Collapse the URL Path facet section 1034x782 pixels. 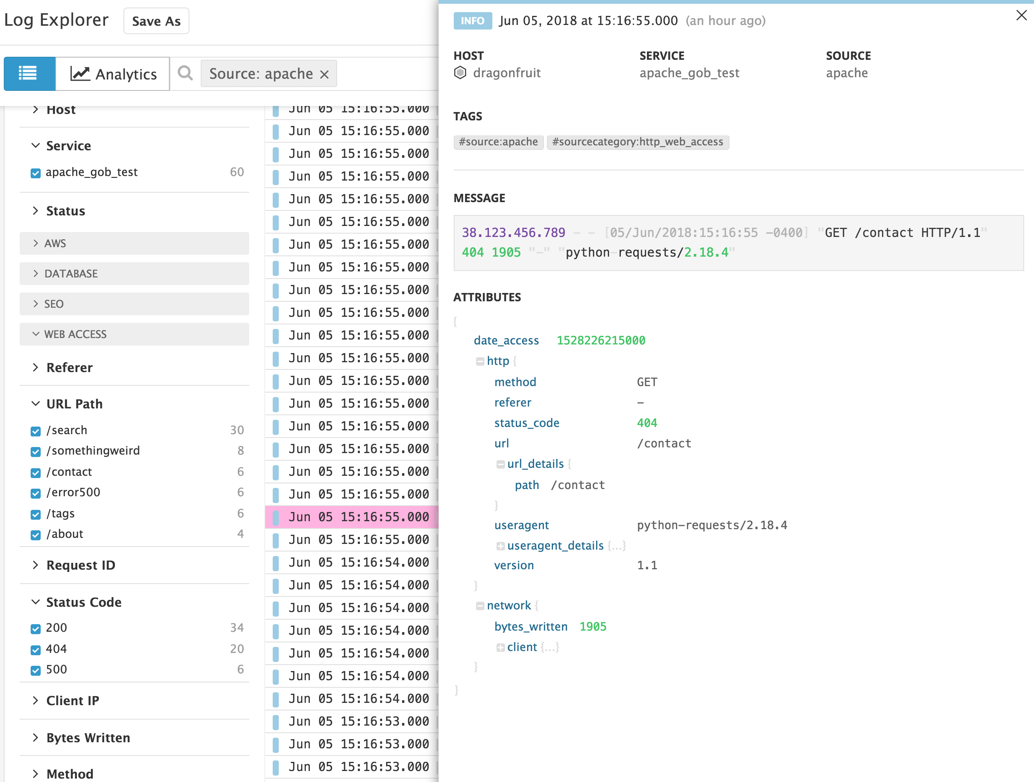[35, 403]
